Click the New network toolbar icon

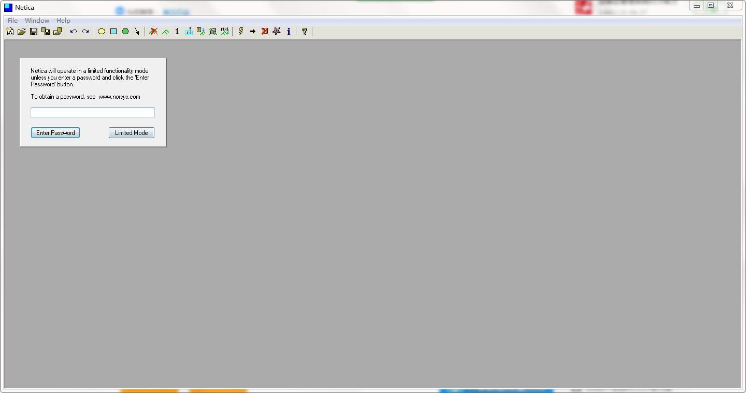(x=10, y=32)
